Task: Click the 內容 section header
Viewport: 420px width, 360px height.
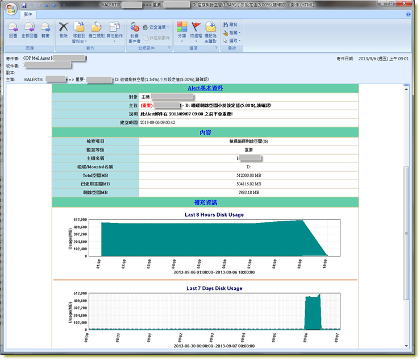Action: tap(205, 133)
